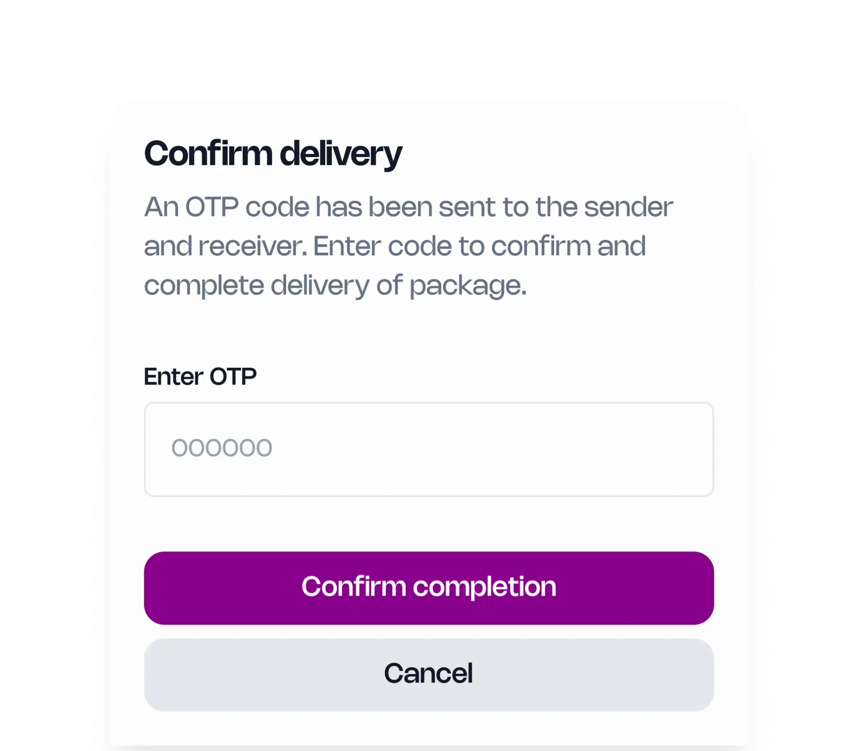Click the word 'code' in the first description line
This screenshot has width=858, height=751.
277,207
